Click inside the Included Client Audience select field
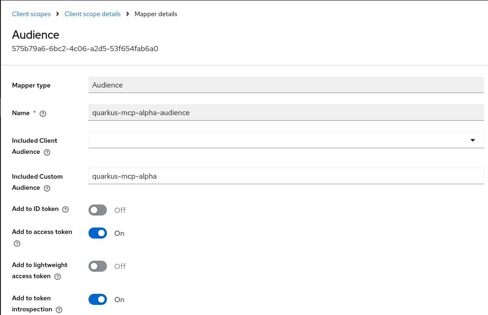 (276, 140)
